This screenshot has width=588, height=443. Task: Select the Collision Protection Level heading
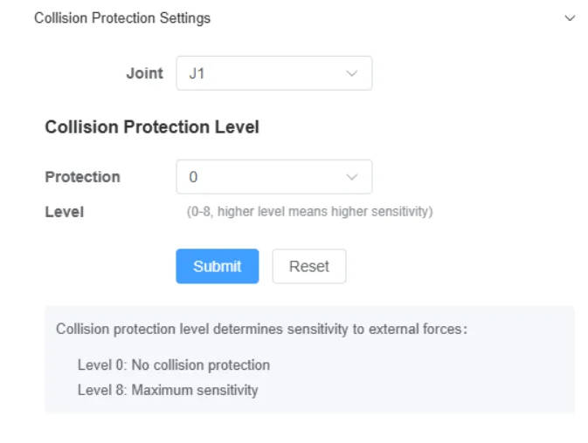coord(152,127)
